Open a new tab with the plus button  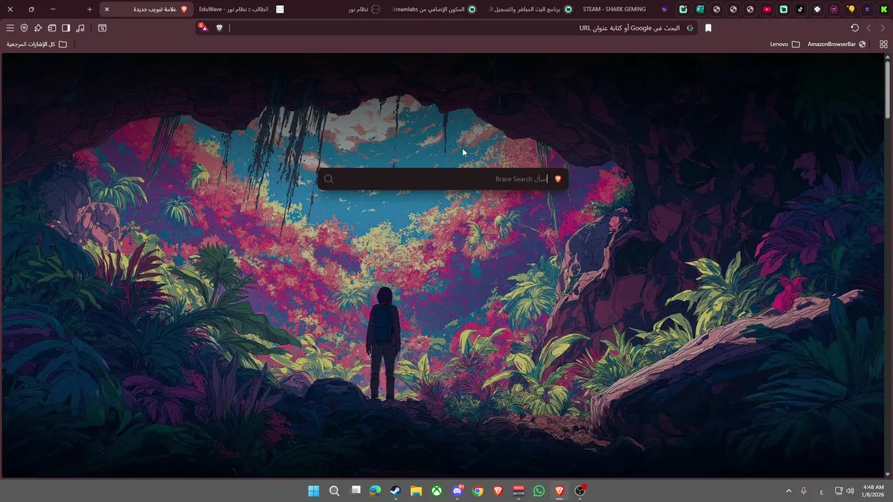click(x=89, y=9)
